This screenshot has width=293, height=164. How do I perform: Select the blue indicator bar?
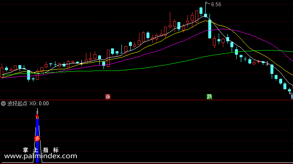(38, 141)
